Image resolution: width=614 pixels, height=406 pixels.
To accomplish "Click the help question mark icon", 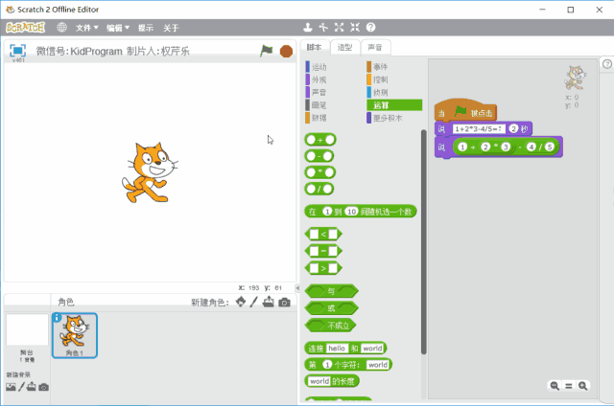I will pos(371,28).
